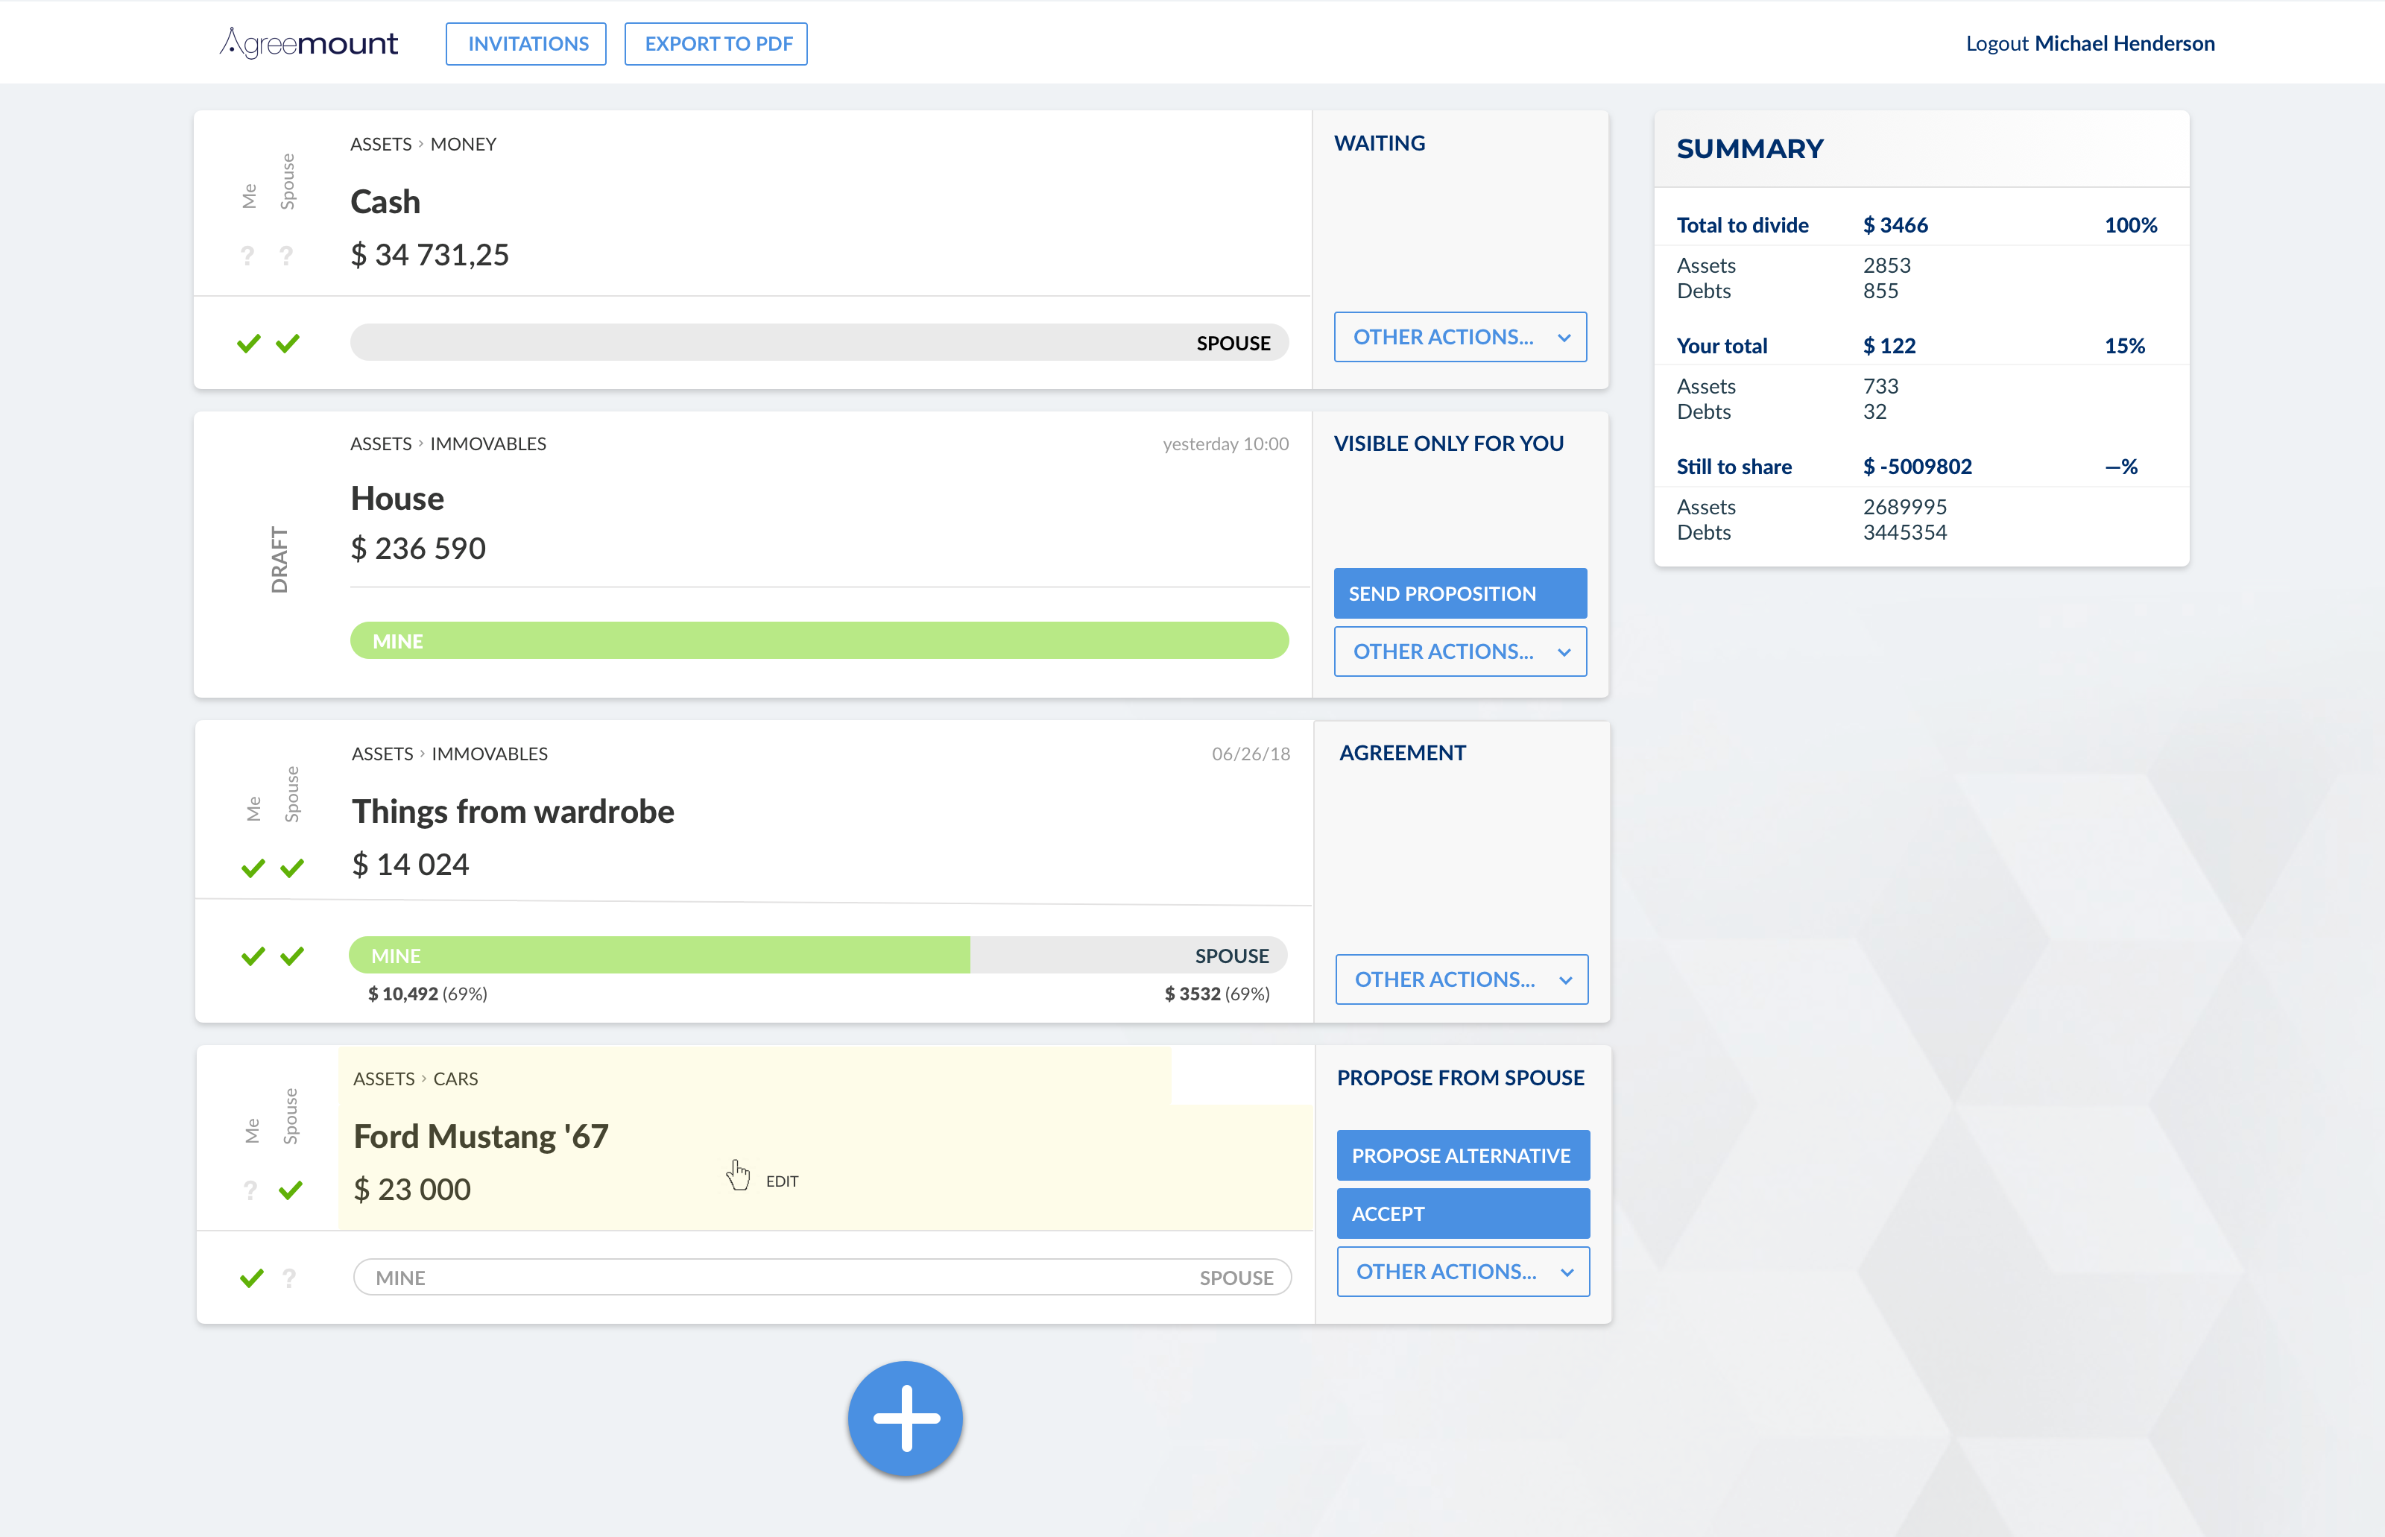Screen dimensions: 2385x1537
Task: Click Me checkmark beside Things from wardrobe price
Action: [253, 868]
